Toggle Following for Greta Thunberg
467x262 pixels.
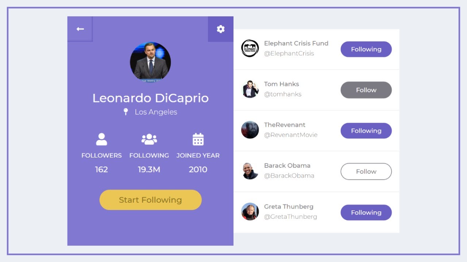pos(366,213)
